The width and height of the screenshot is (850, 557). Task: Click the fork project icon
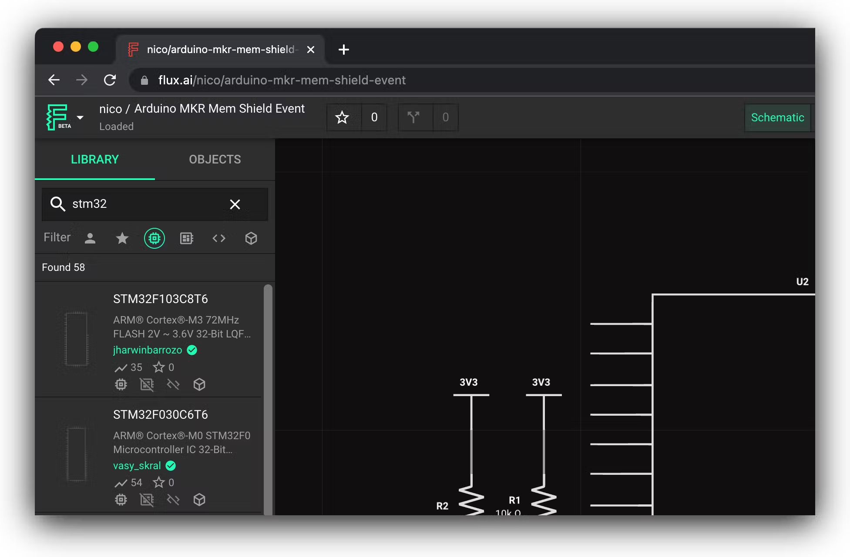point(413,117)
